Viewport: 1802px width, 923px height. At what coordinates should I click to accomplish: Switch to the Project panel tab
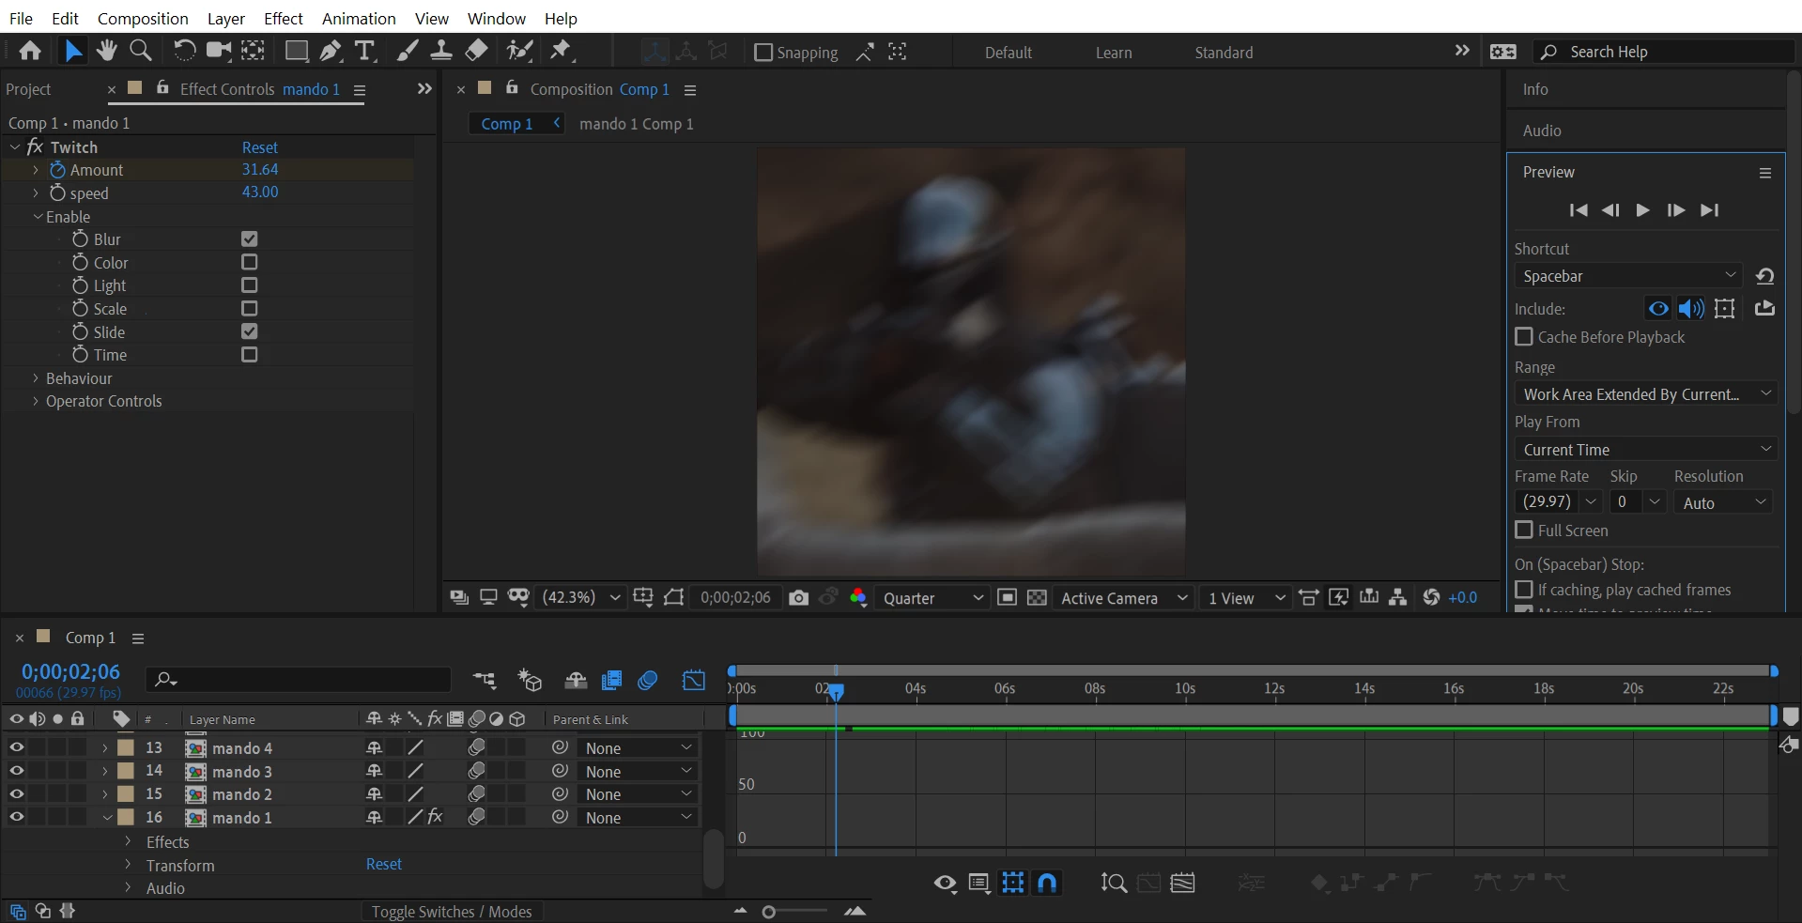click(28, 89)
